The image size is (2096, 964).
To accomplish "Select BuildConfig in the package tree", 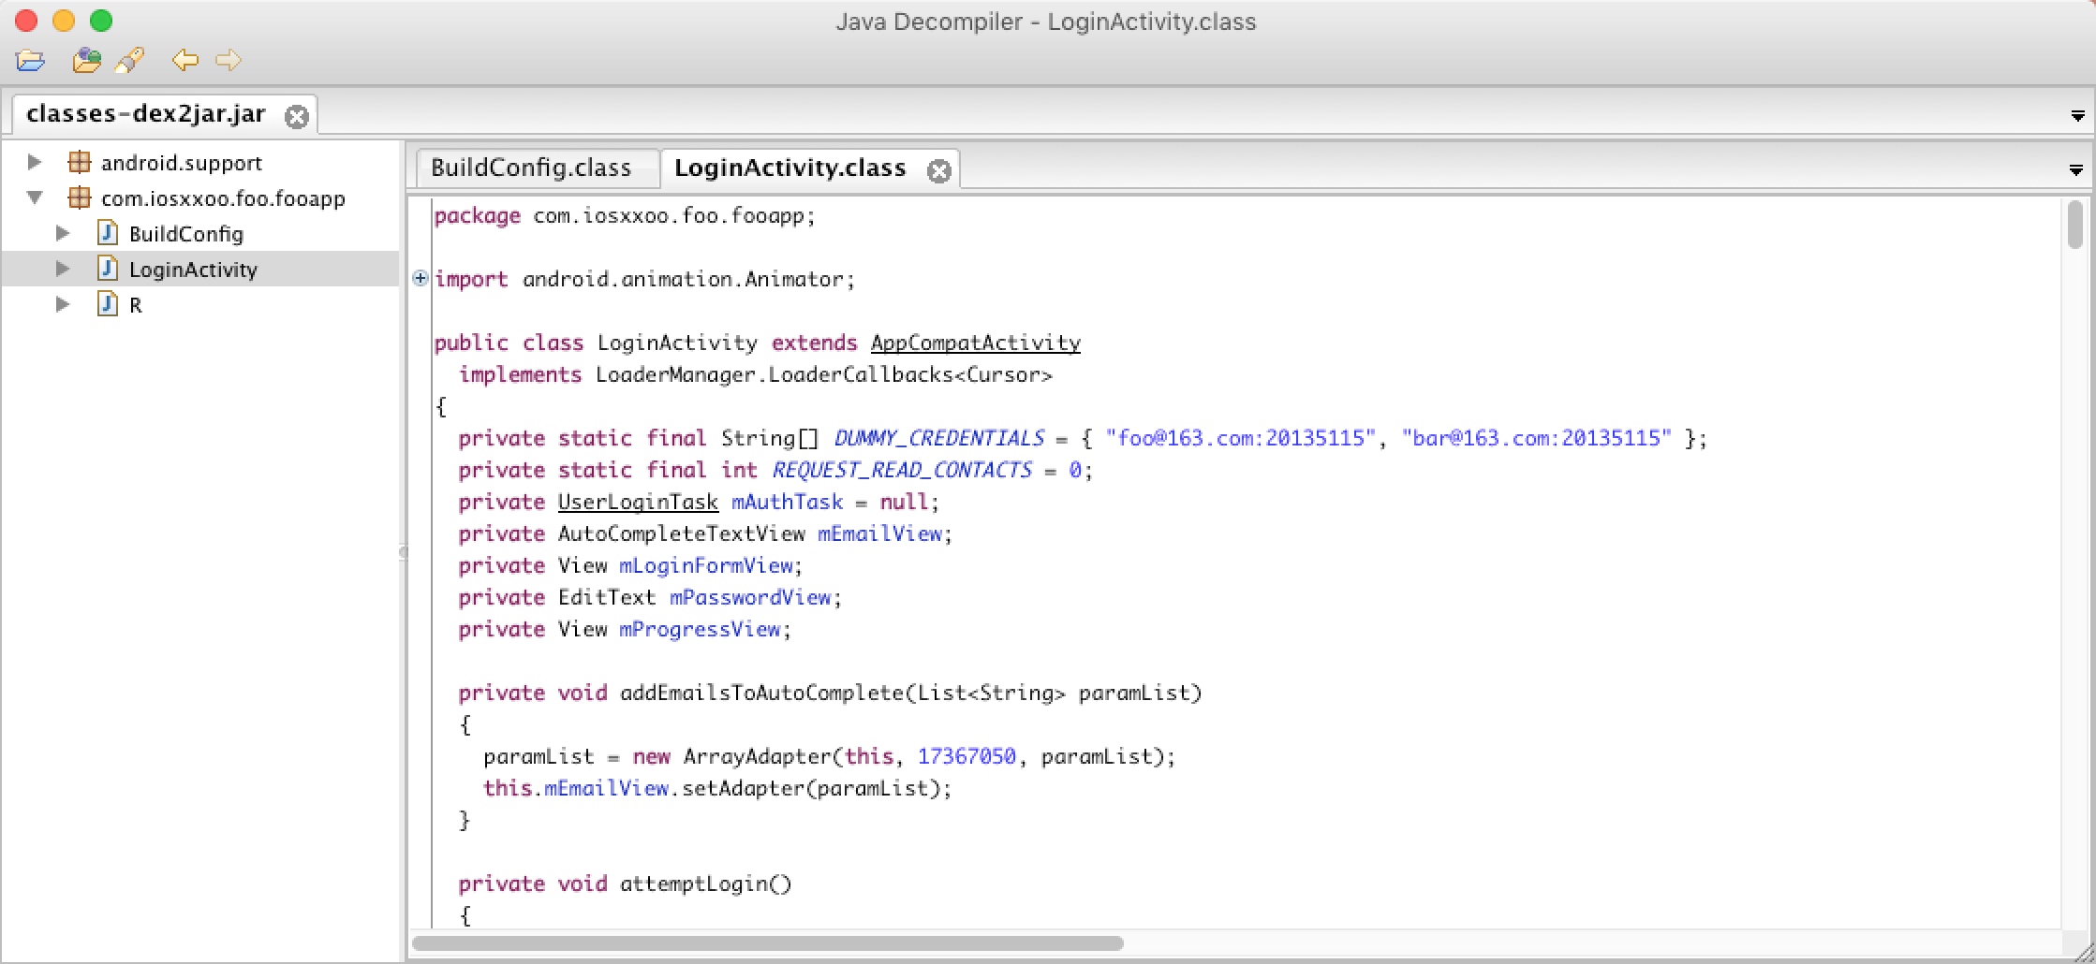I will tap(186, 234).
